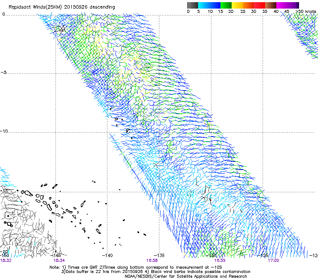The image size is (318, 279).
Task: Select the magenta 40–45 knots color segment
Action: click(287, 5)
